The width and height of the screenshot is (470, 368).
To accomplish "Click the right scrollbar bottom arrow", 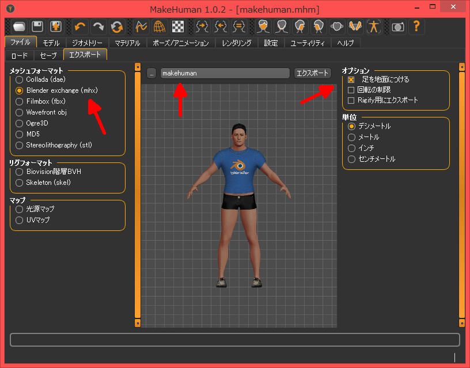I will (462, 323).
